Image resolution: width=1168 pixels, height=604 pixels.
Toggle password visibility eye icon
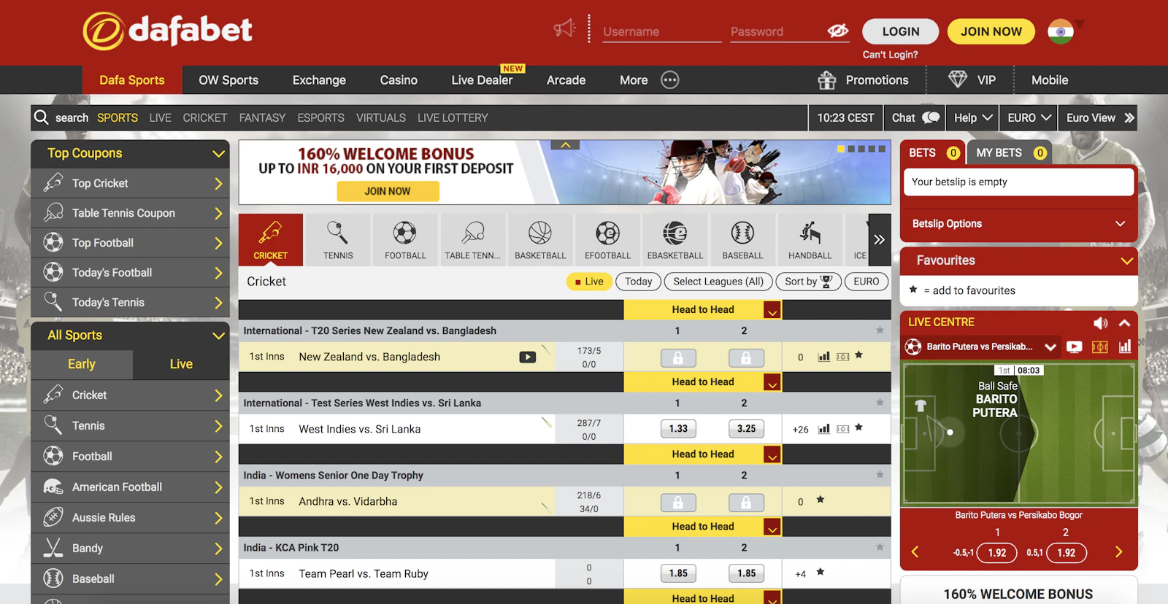(x=837, y=31)
